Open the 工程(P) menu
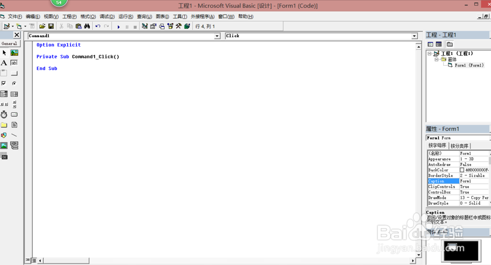The width and height of the screenshot is (491, 265). click(x=69, y=17)
